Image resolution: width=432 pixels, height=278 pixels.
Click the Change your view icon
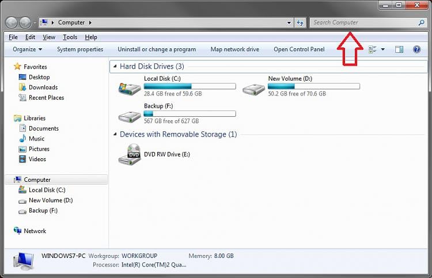click(372, 49)
